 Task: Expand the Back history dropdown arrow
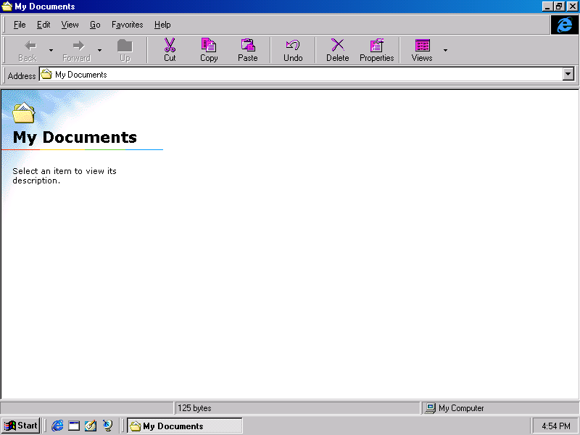pos(51,50)
